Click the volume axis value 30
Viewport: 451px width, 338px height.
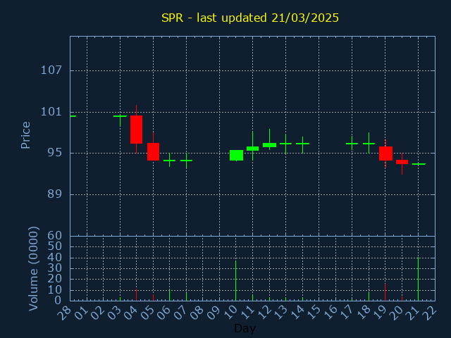54,268
